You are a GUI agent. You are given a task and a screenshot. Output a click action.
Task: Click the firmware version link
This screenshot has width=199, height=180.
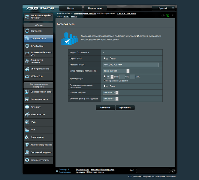126,14
